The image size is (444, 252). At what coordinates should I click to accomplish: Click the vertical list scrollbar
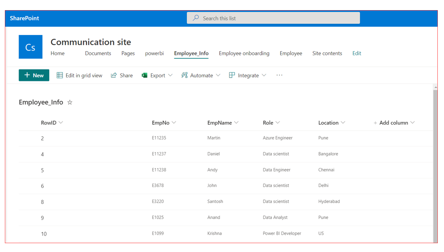[435, 165]
